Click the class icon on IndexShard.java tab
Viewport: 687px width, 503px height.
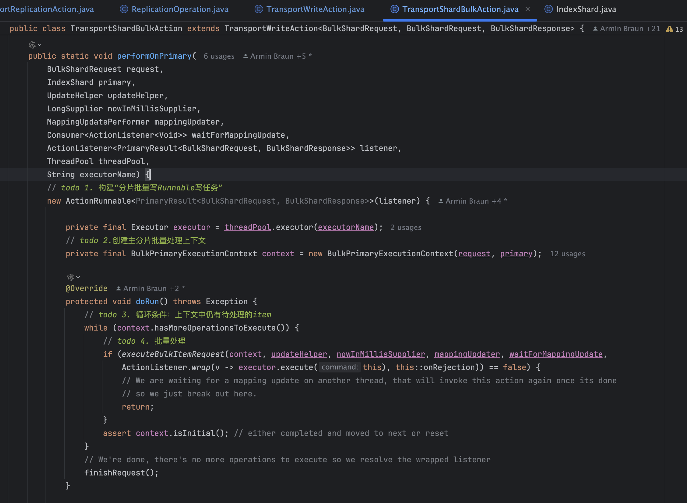point(548,9)
